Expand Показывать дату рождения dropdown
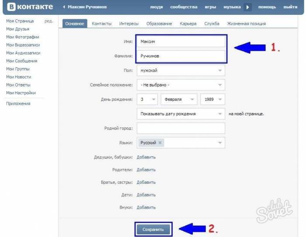This screenshot has height=237, width=306. click(181, 114)
